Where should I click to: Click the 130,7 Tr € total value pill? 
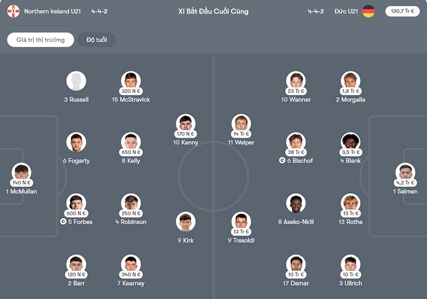402,11
